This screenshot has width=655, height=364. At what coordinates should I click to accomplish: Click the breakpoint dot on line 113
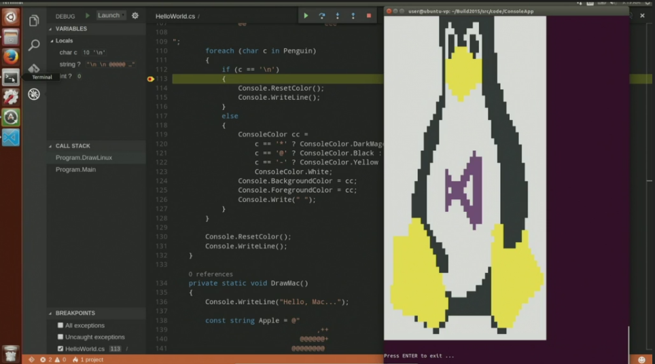pyautogui.click(x=150, y=79)
